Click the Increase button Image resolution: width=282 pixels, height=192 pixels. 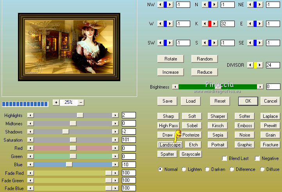click(x=171, y=72)
